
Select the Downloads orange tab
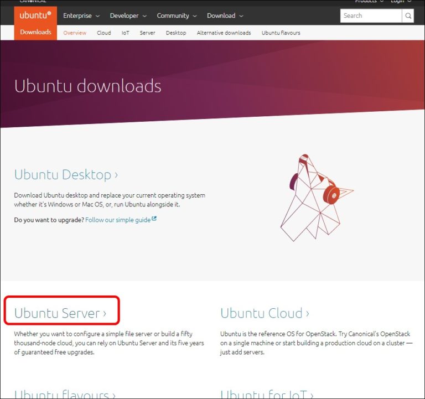point(35,33)
